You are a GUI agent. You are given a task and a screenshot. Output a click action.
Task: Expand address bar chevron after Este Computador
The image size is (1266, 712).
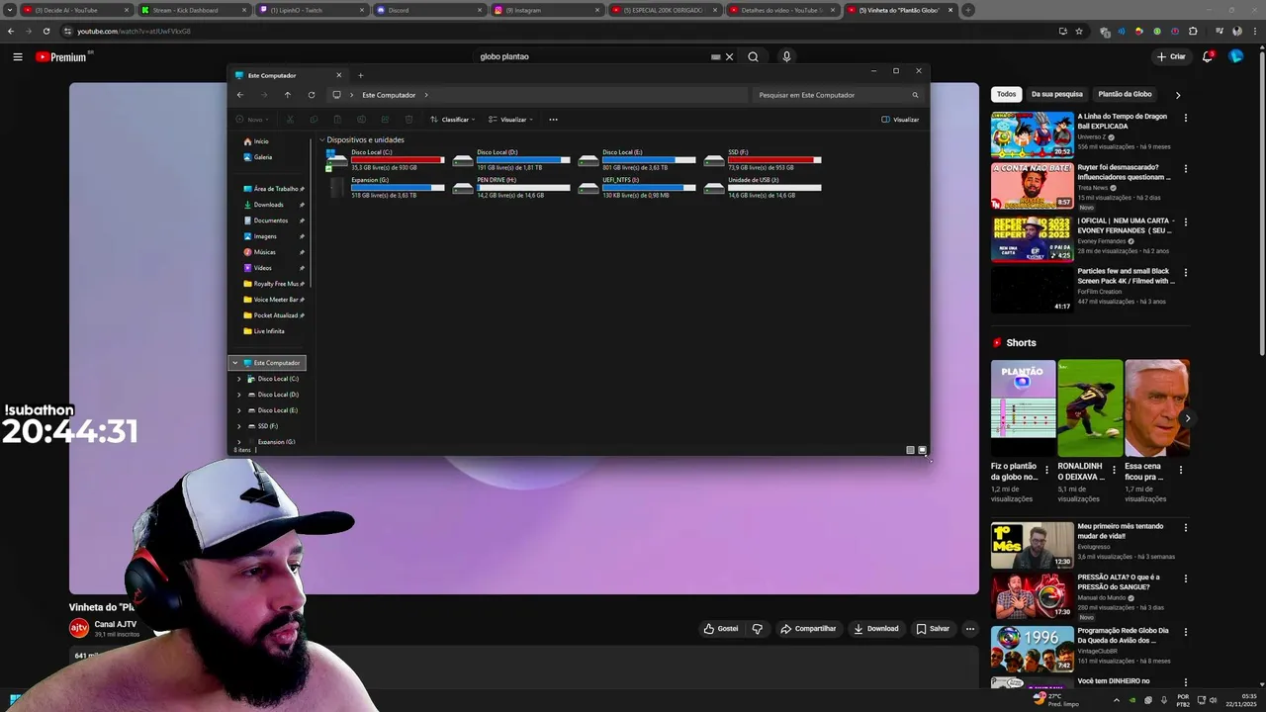click(426, 95)
